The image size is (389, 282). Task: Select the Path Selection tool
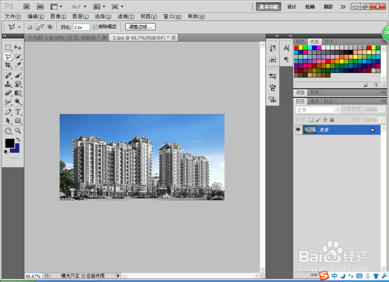click(x=8, y=121)
